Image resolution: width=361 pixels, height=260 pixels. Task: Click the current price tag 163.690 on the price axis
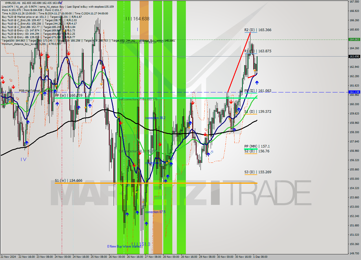click(x=354, y=57)
